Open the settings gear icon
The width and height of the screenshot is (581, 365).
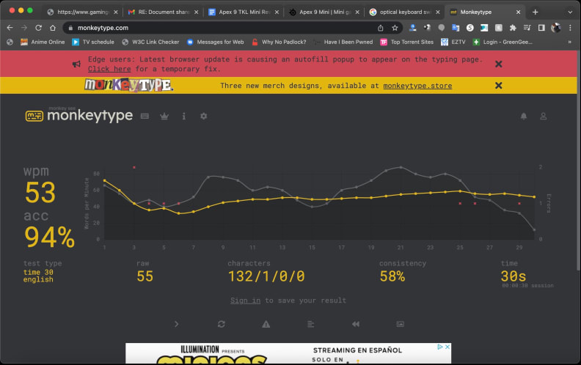click(x=203, y=117)
